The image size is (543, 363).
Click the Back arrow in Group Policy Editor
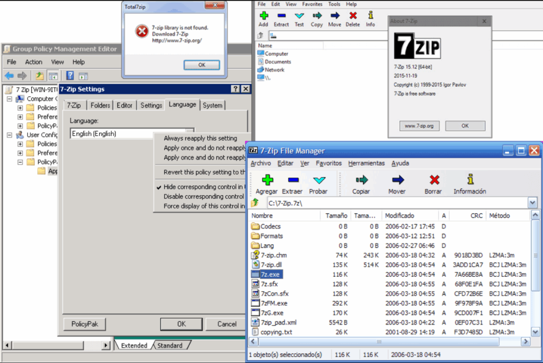point(10,75)
